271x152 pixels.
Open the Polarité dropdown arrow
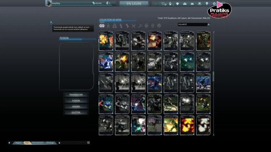(209, 25)
